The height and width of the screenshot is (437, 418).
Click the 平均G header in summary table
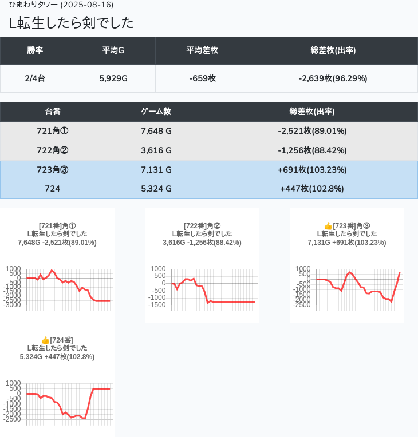(113, 50)
